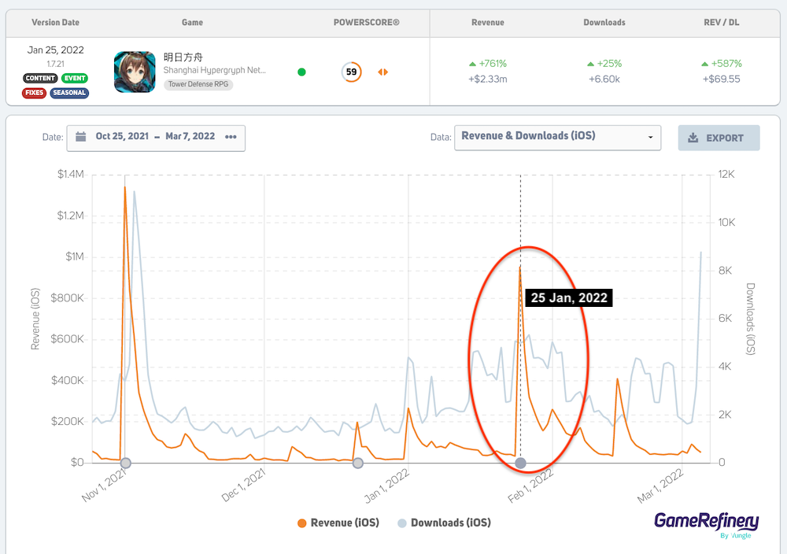The height and width of the screenshot is (554, 787).
Task: Click the calendar icon in date field
Action: (x=80, y=136)
